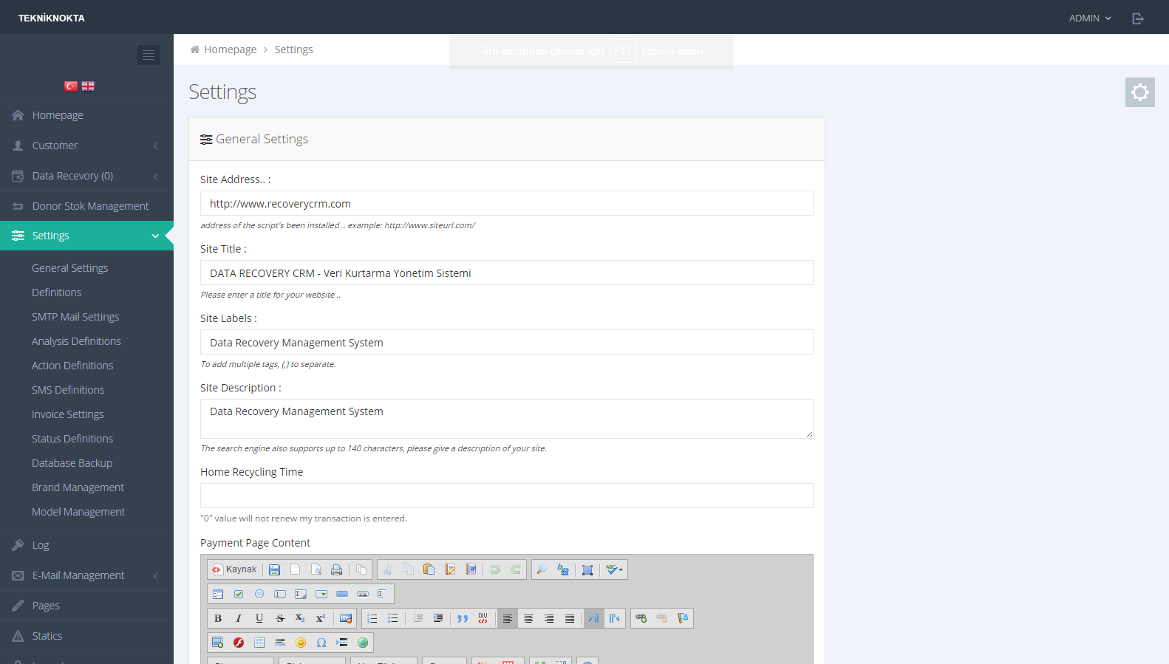Go to Homepage via breadcrumb link
The width and height of the screenshot is (1169, 664).
230,49
